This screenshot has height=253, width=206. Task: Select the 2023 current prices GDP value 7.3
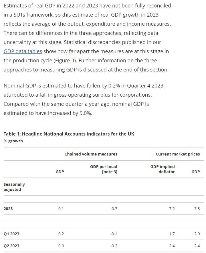pyautogui.click(x=197, y=209)
